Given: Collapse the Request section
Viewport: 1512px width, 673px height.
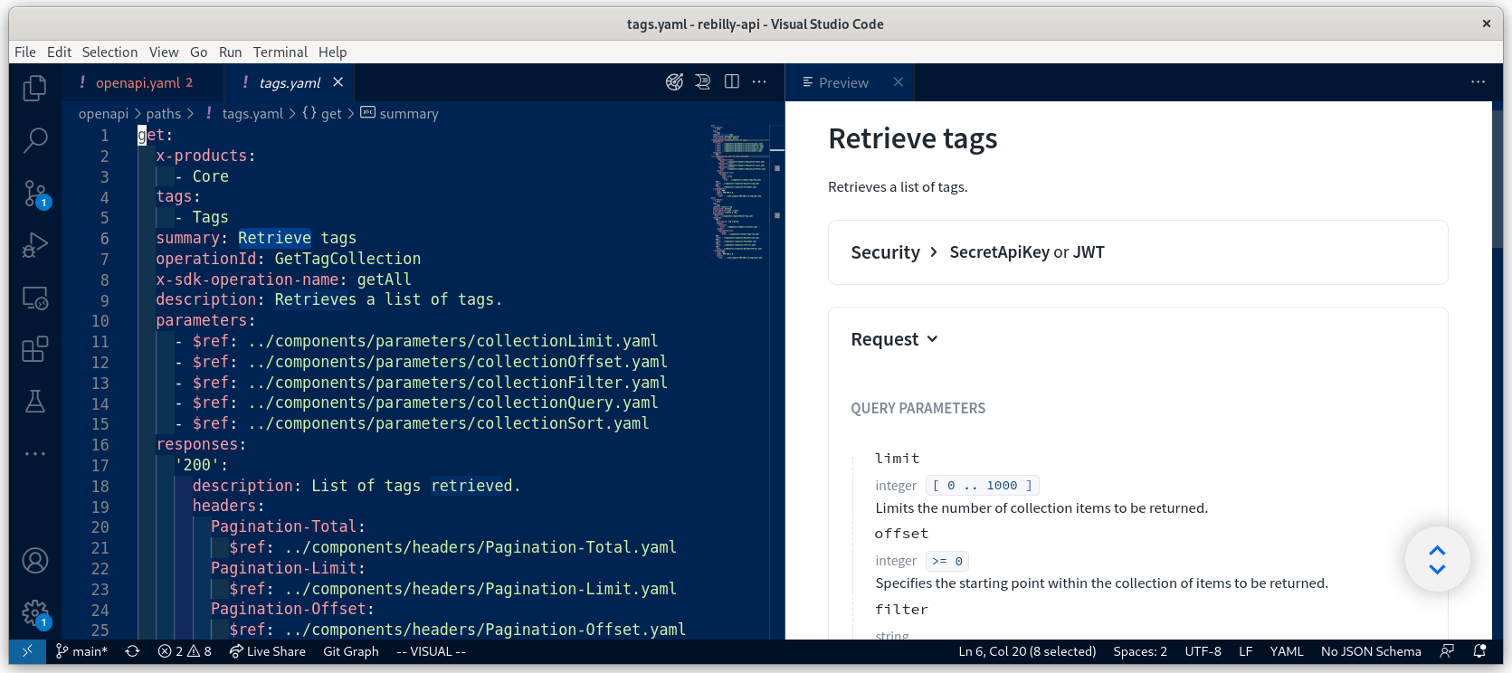Looking at the screenshot, I should 933,339.
